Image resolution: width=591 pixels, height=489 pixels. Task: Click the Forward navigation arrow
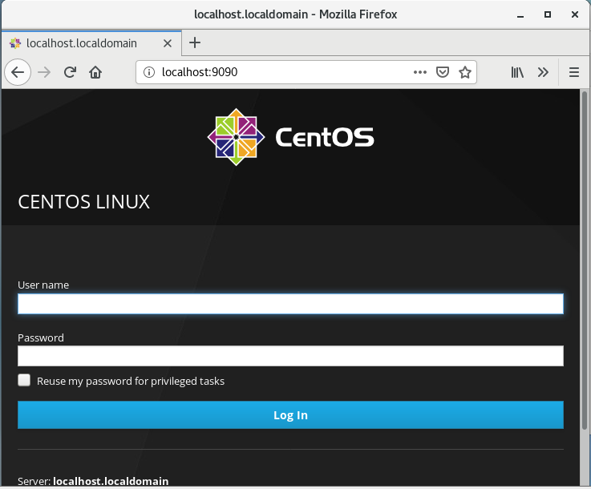[45, 72]
